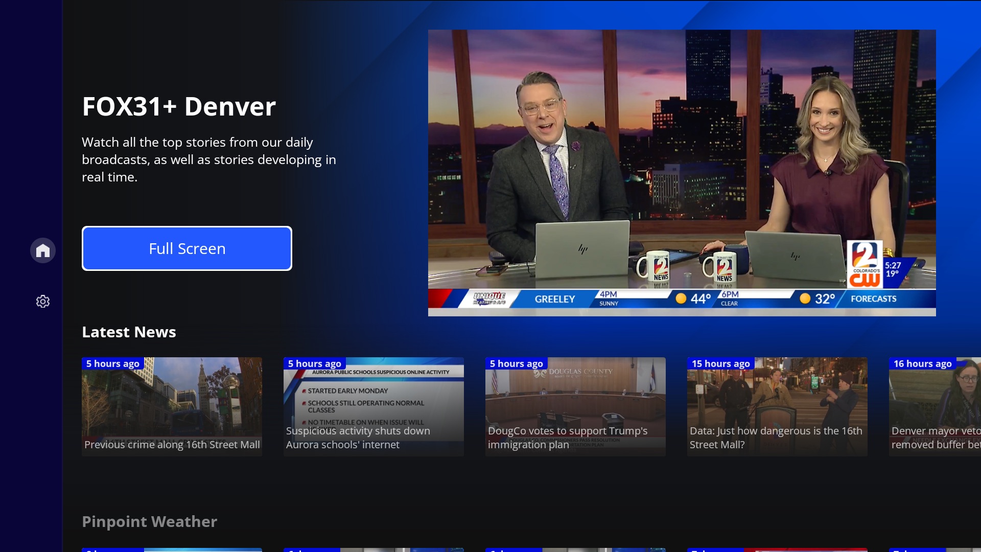The height and width of the screenshot is (552, 981).
Task: Open 'Data: Just how dangerous is the 16th Street Mall?'
Action: (x=777, y=407)
